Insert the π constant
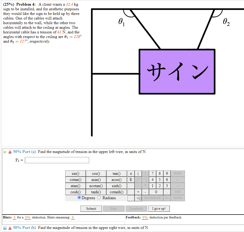The image size is (244, 232). click(x=131, y=173)
